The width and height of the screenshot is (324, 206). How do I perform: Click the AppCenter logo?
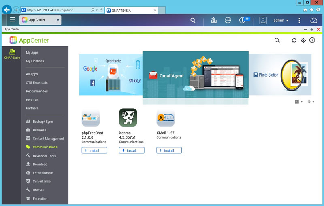pyautogui.click(x=29, y=40)
